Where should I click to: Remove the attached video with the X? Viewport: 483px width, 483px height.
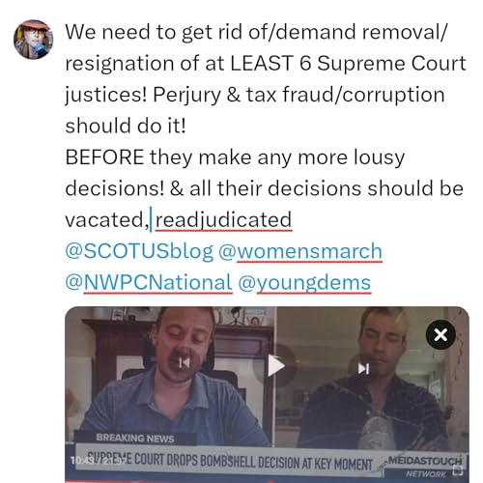pos(440,334)
